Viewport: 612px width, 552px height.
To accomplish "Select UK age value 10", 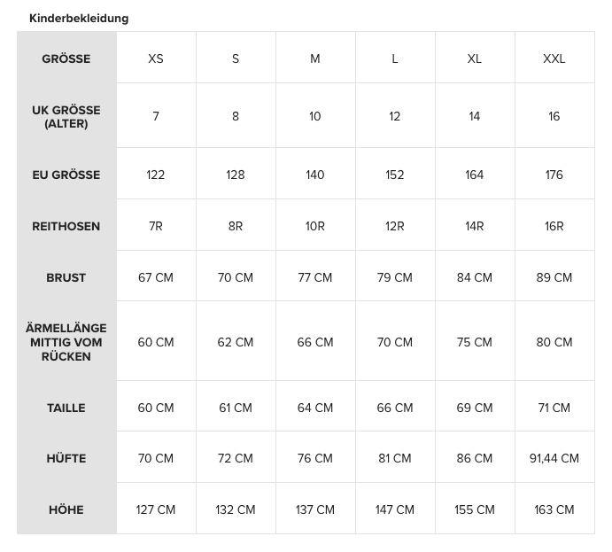I will (x=315, y=116).
